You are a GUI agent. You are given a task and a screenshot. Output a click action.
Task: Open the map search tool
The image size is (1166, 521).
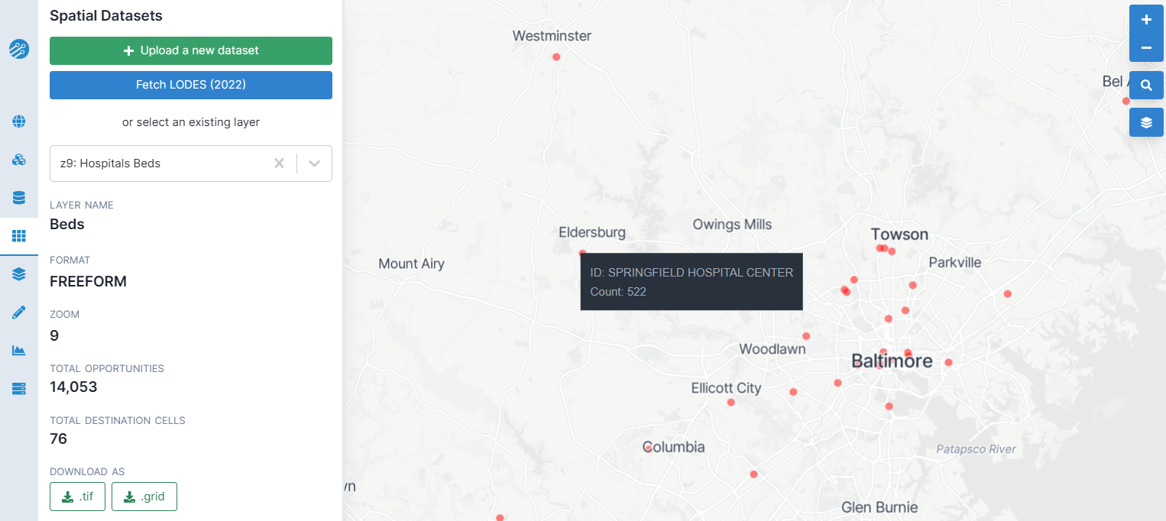pos(1146,86)
